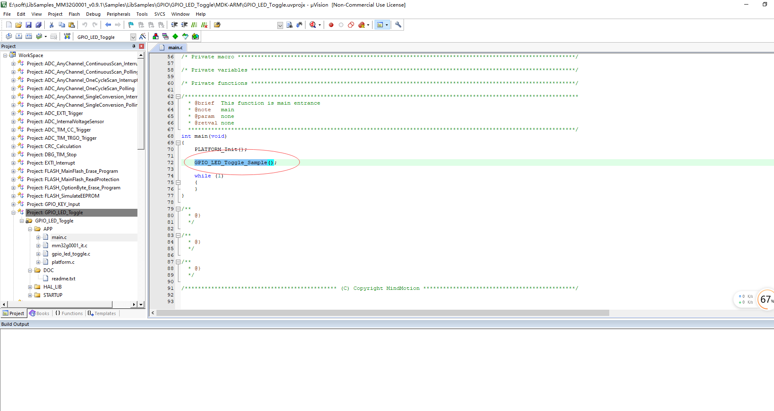Switch to the Functions tab
Screen dimensions: 774x411
69,313
